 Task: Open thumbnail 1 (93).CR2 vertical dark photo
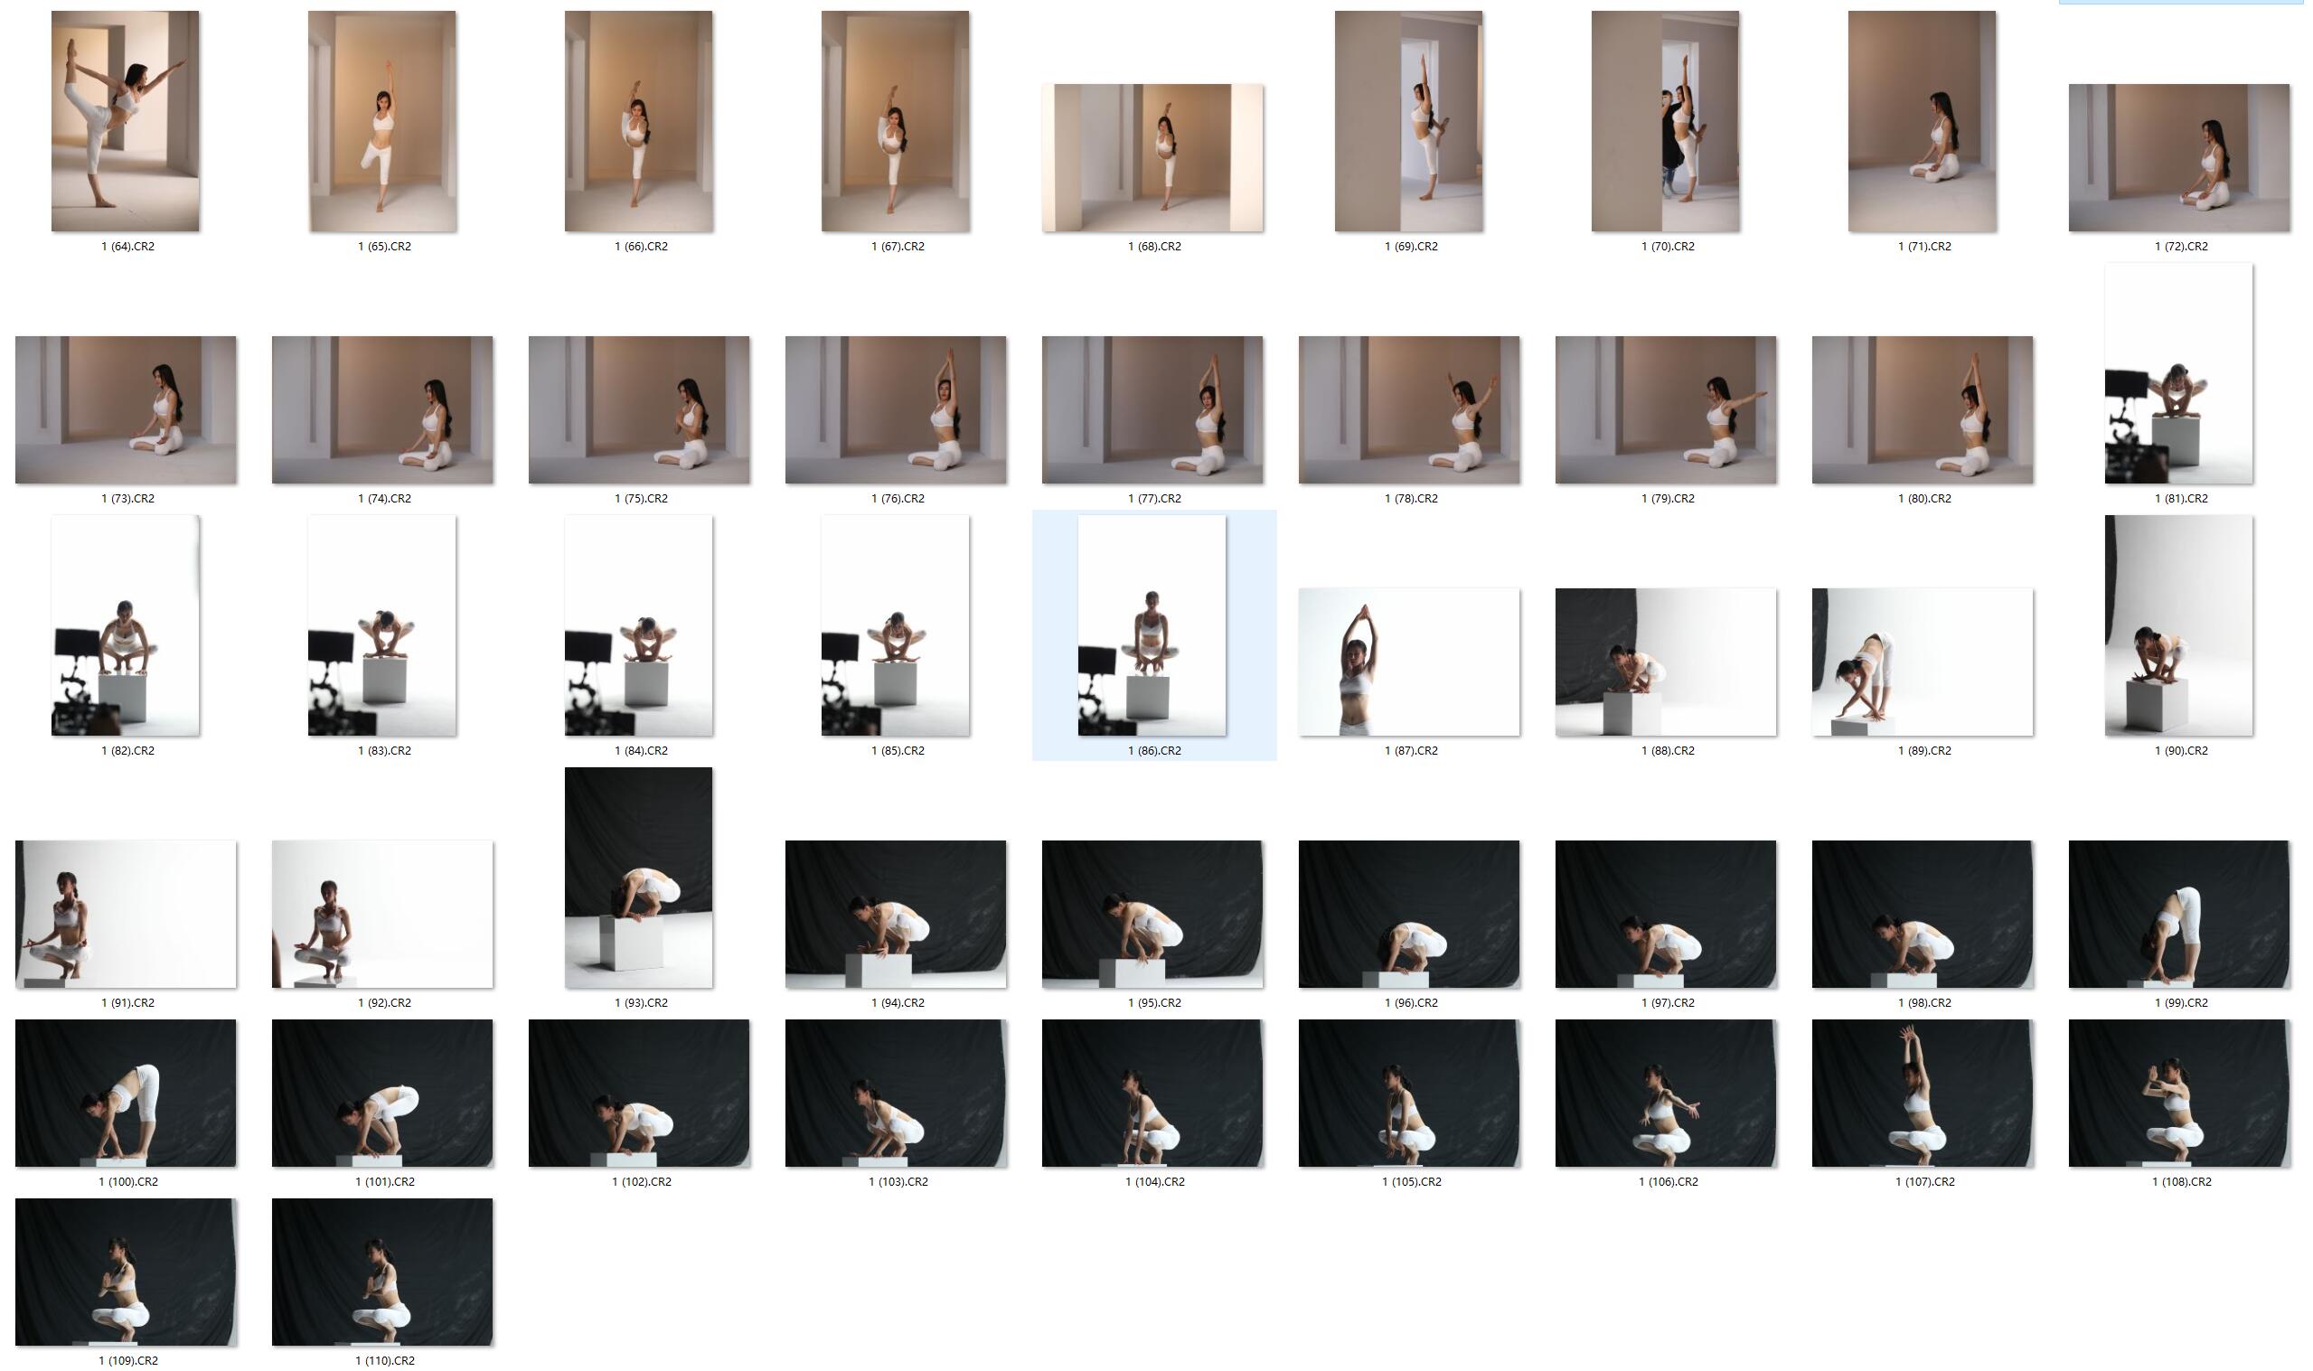point(638,877)
